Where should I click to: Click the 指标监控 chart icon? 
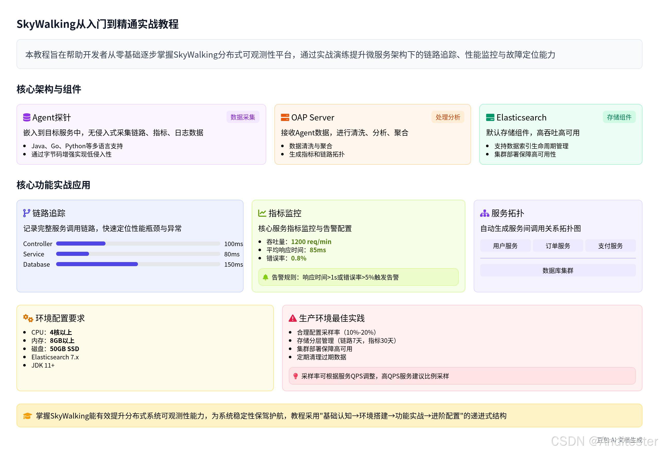(x=262, y=213)
